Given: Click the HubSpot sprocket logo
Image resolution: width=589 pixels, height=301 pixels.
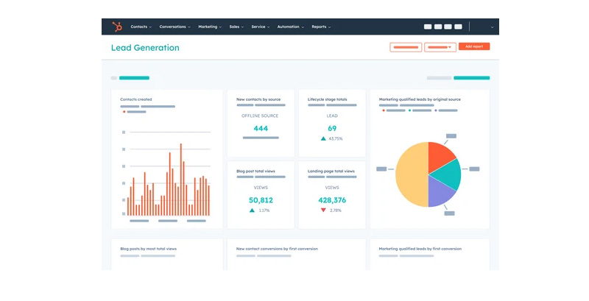Looking at the screenshot, I should tap(116, 26).
